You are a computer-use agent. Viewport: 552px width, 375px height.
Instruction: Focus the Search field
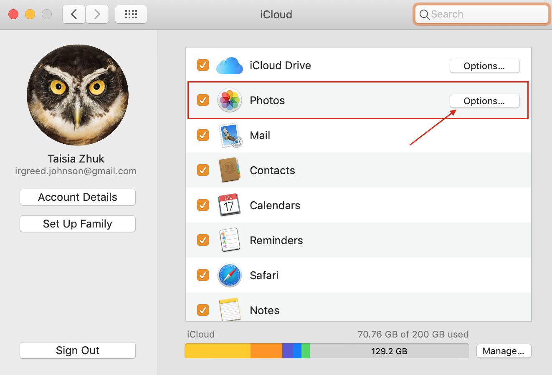[x=482, y=14]
